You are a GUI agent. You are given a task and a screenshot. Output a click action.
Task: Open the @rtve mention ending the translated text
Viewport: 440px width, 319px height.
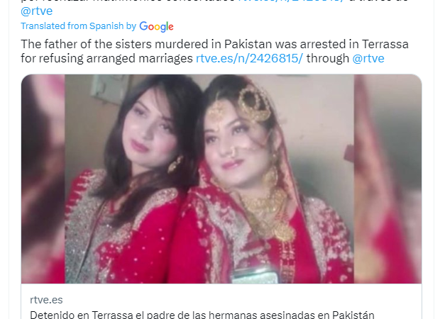click(368, 58)
